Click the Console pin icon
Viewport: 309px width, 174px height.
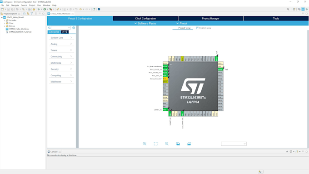287,152
